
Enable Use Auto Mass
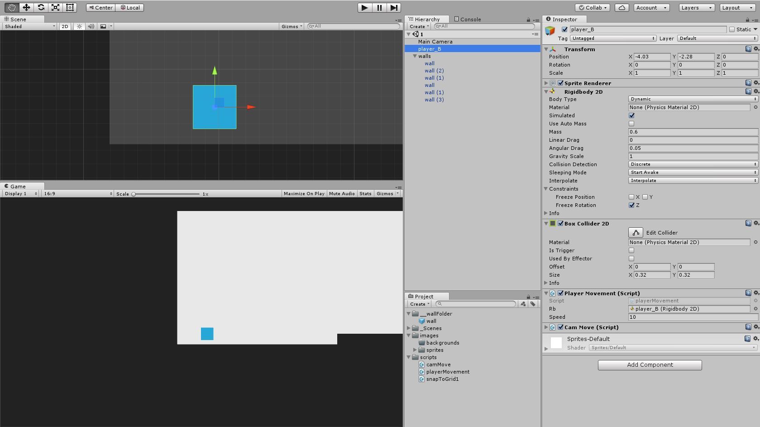[x=631, y=124]
